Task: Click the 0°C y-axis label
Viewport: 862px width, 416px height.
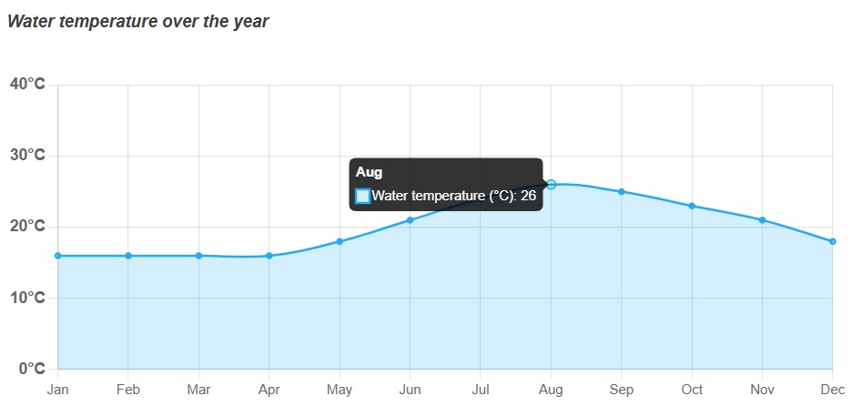Action: pos(32,368)
